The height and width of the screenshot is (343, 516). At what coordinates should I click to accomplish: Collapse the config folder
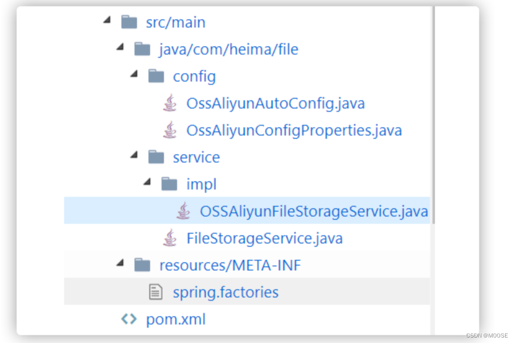(x=134, y=74)
